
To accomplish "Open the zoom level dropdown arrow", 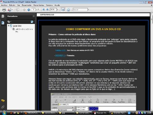I will pyautogui.click(x=58, y=10).
